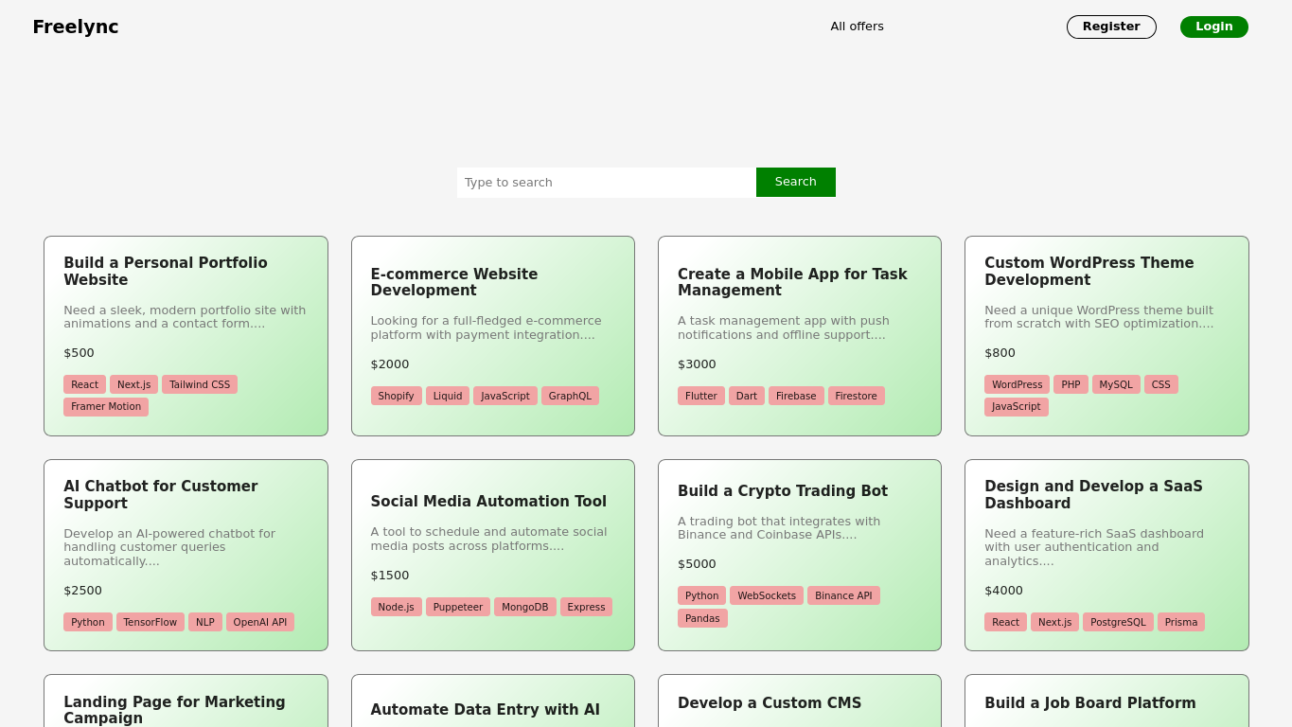This screenshot has width=1292, height=727.
Task: Click the Flutter tag
Action: tap(701, 396)
